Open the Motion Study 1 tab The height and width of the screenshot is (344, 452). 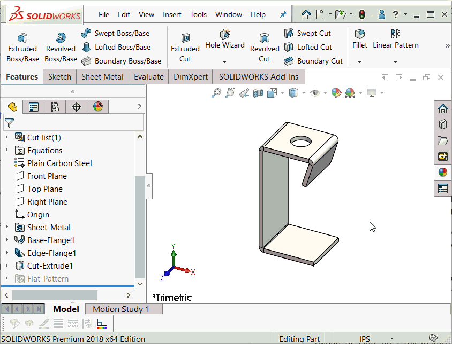coord(124,309)
